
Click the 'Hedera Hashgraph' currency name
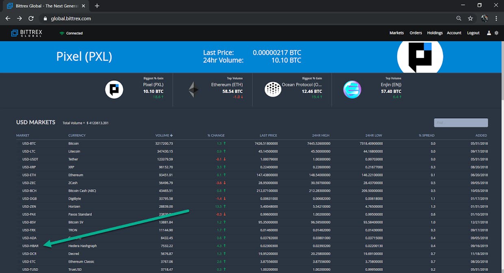coord(83,246)
